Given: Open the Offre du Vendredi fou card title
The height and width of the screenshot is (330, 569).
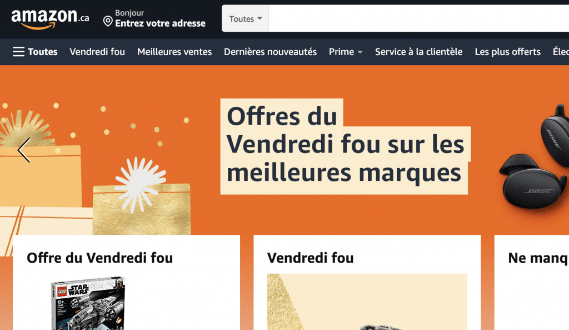Looking at the screenshot, I should pyautogui.click(x=100, y=258).
